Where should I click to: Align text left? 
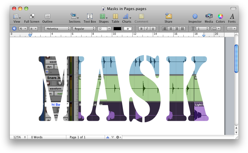pos(165,28)
